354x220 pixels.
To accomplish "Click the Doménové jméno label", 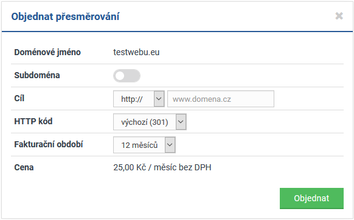I will [47, 52].
